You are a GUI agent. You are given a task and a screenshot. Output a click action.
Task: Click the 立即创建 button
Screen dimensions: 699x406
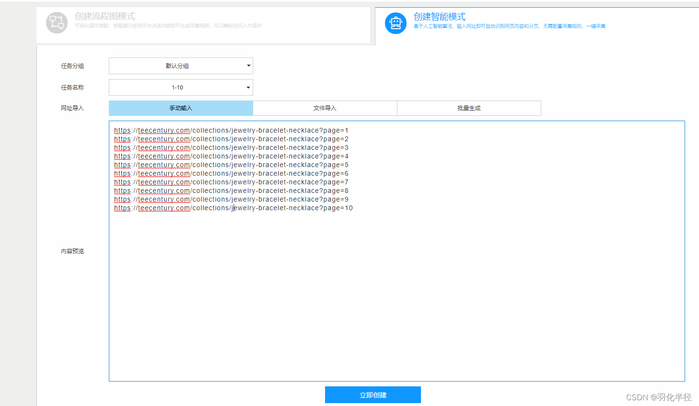tap(373, 395)
